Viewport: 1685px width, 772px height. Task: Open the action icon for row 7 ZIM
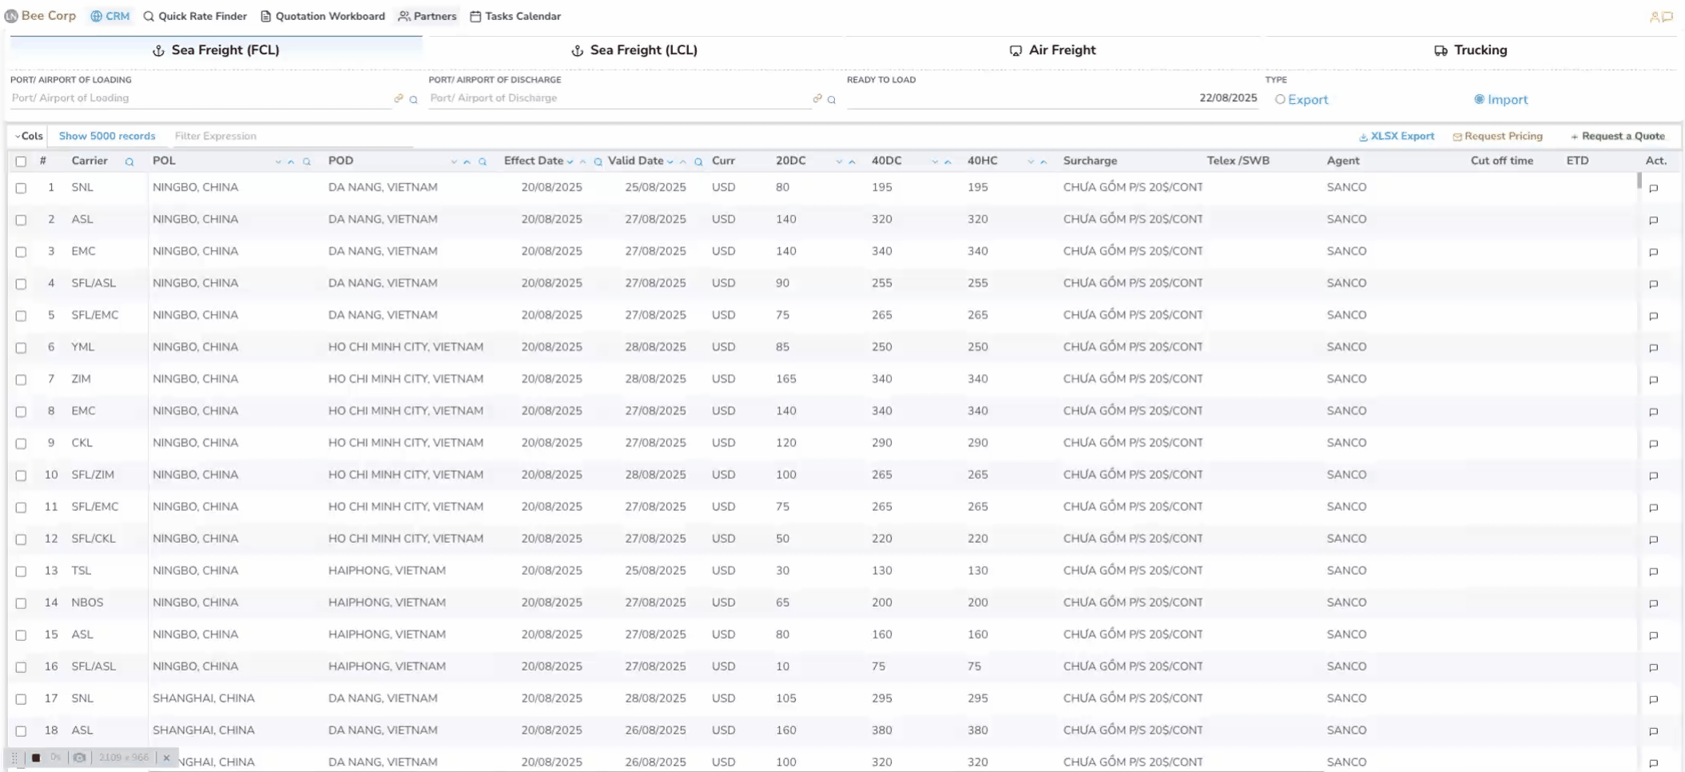(x=1653, y=380)
